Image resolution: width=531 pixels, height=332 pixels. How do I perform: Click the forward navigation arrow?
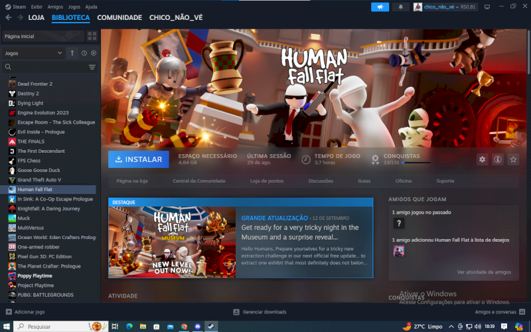[x=20, y=17]
